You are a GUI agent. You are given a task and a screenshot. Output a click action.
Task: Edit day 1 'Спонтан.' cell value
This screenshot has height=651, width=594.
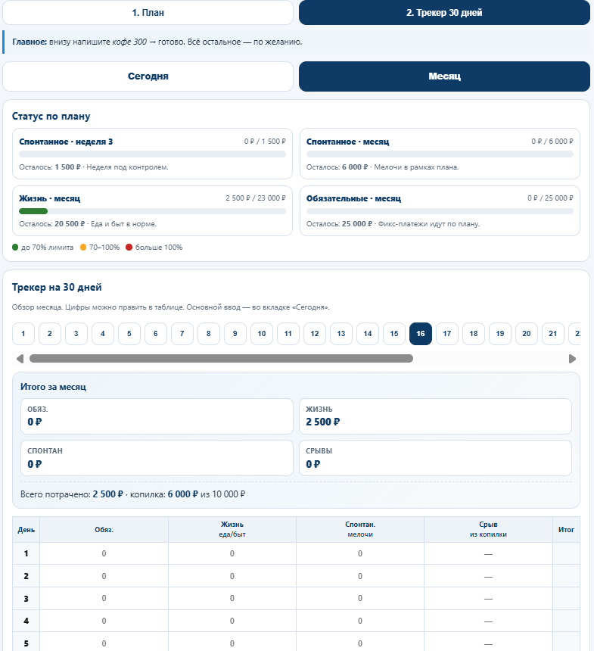pos(360,553)
